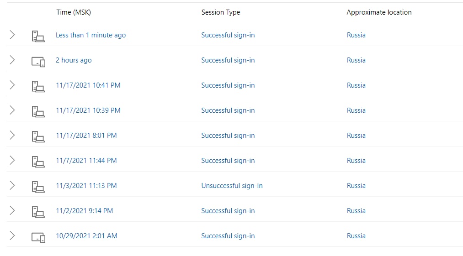This screenshot has width=463, height=256.
Task: Open the '2 hours ago' time link
Action: coord(74,60)
